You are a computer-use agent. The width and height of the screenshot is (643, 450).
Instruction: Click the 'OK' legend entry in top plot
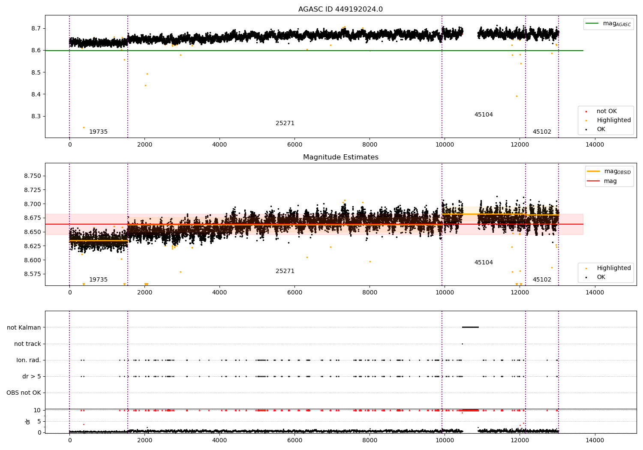click(601, 129)
